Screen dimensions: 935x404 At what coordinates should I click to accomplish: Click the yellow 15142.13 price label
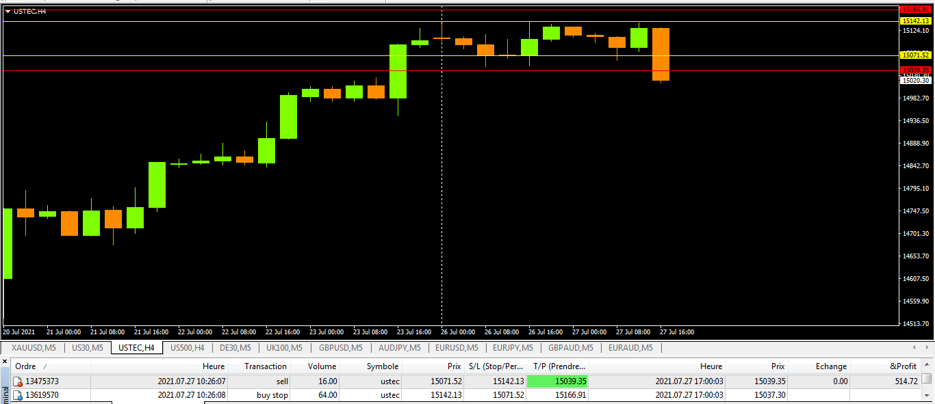click(x=916, y=21)
